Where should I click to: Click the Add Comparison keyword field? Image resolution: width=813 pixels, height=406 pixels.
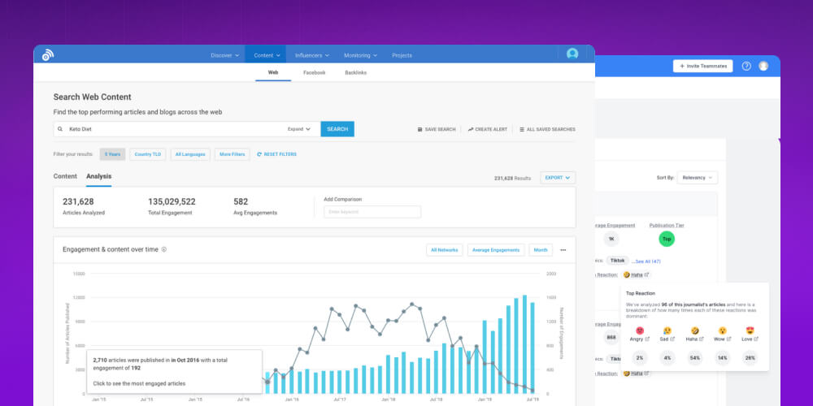pyautogui.click(x=372, y=212)
